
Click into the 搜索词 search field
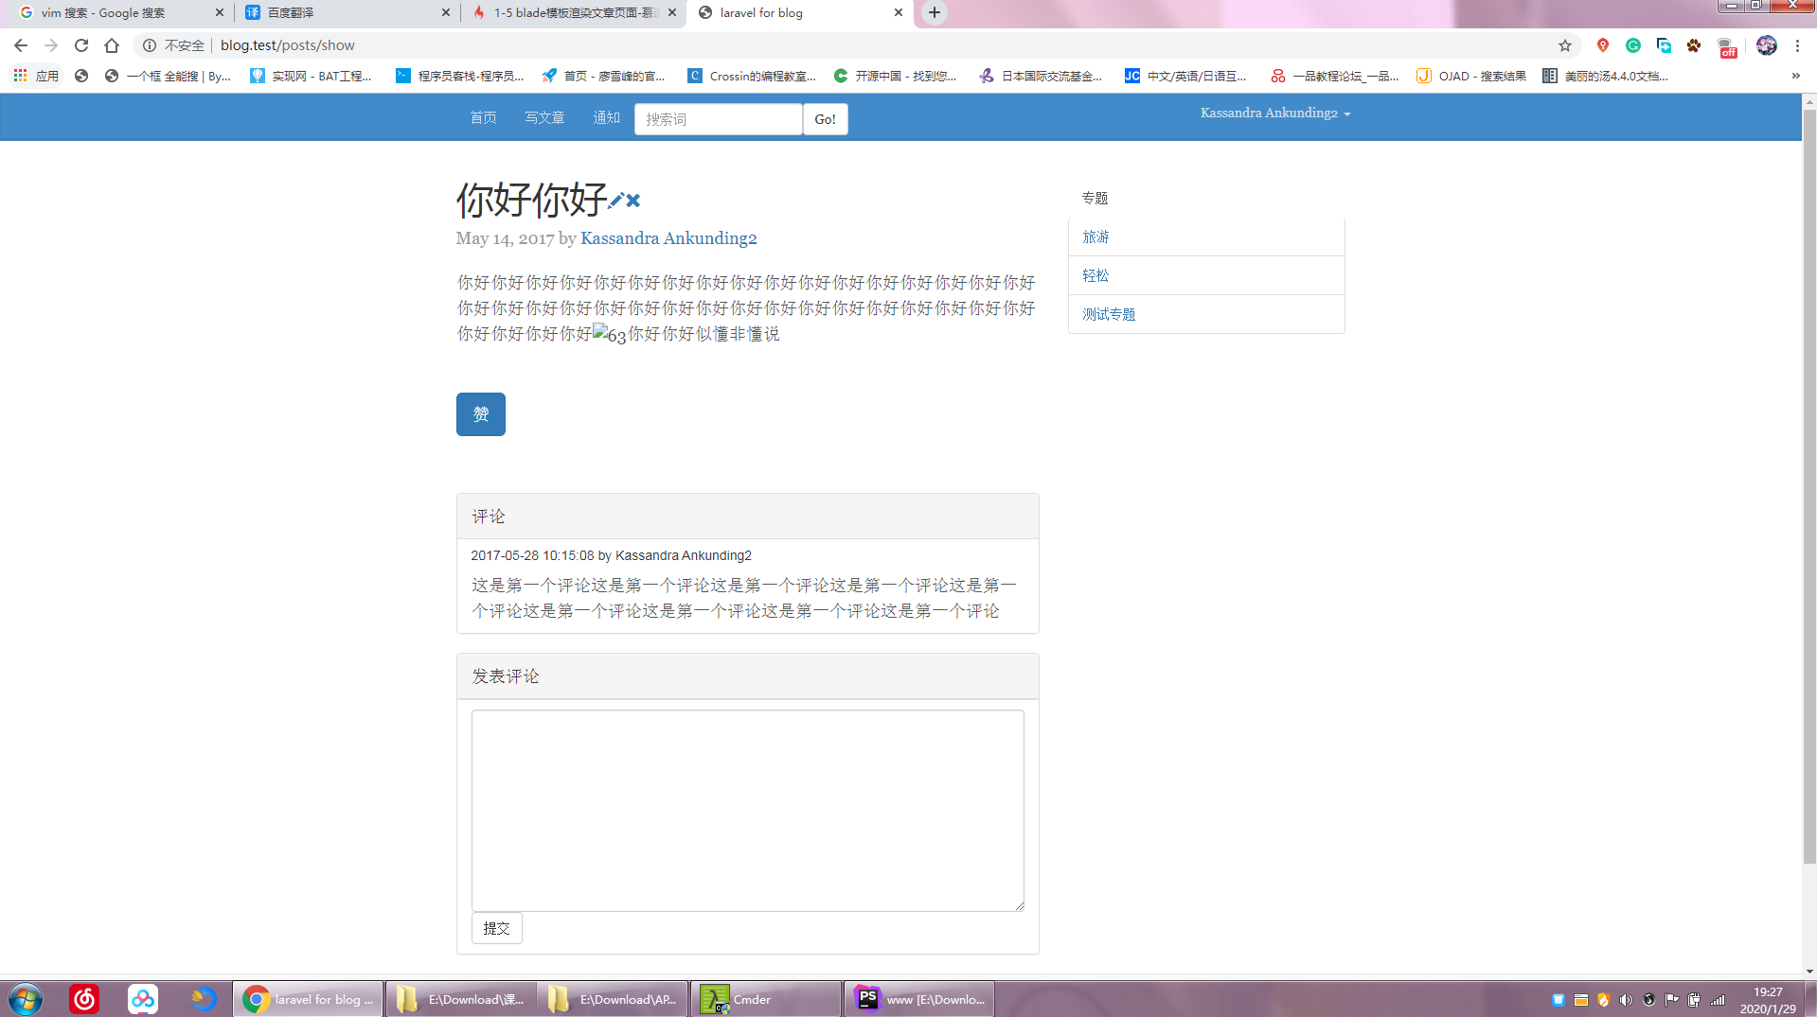coord(719,119)
